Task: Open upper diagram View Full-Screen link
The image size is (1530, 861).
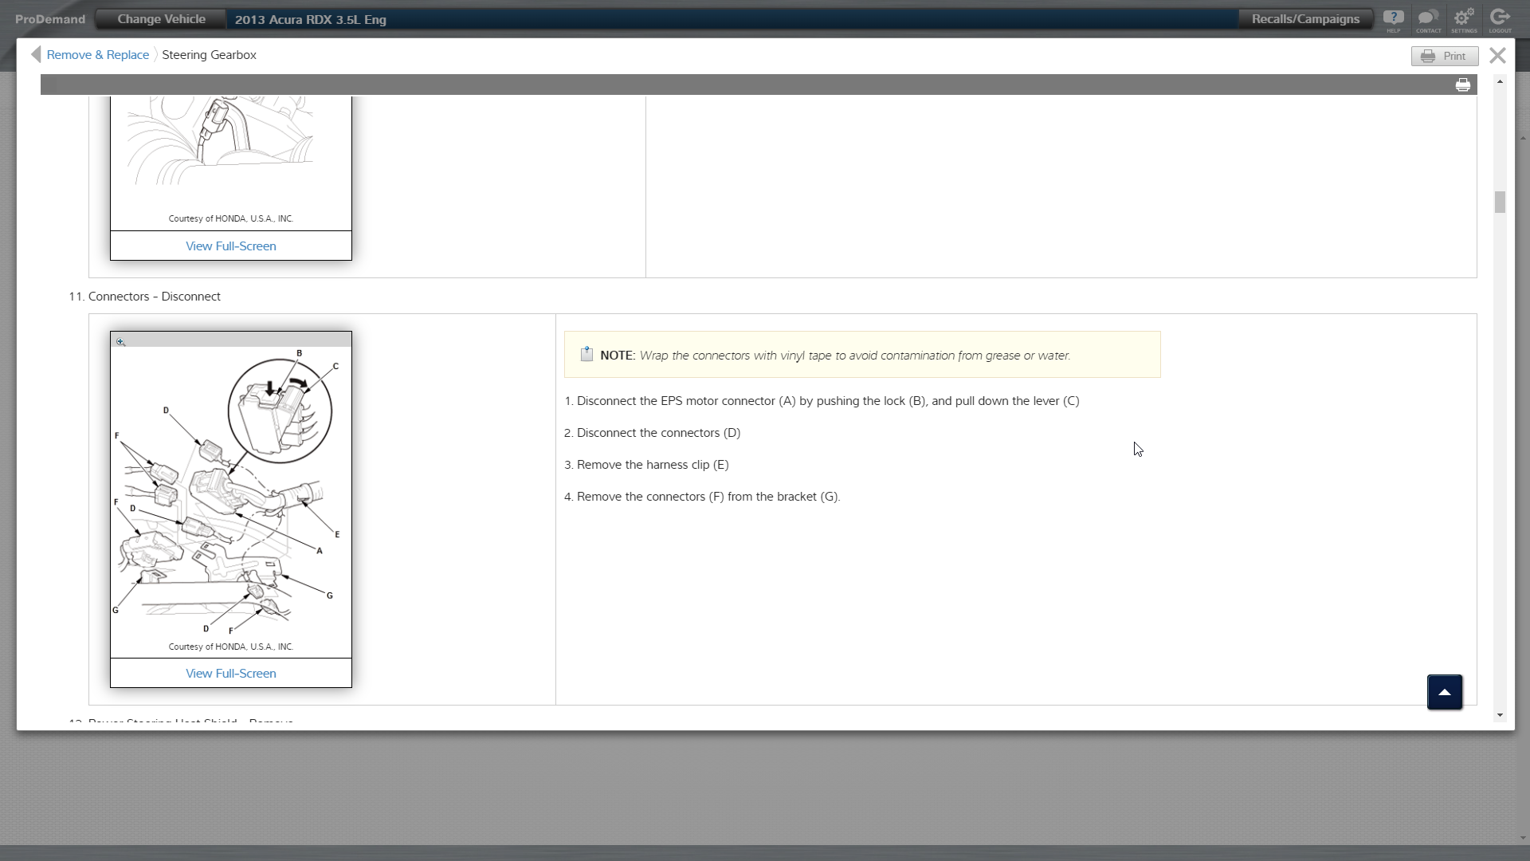Action: click(x=230, y=246)
